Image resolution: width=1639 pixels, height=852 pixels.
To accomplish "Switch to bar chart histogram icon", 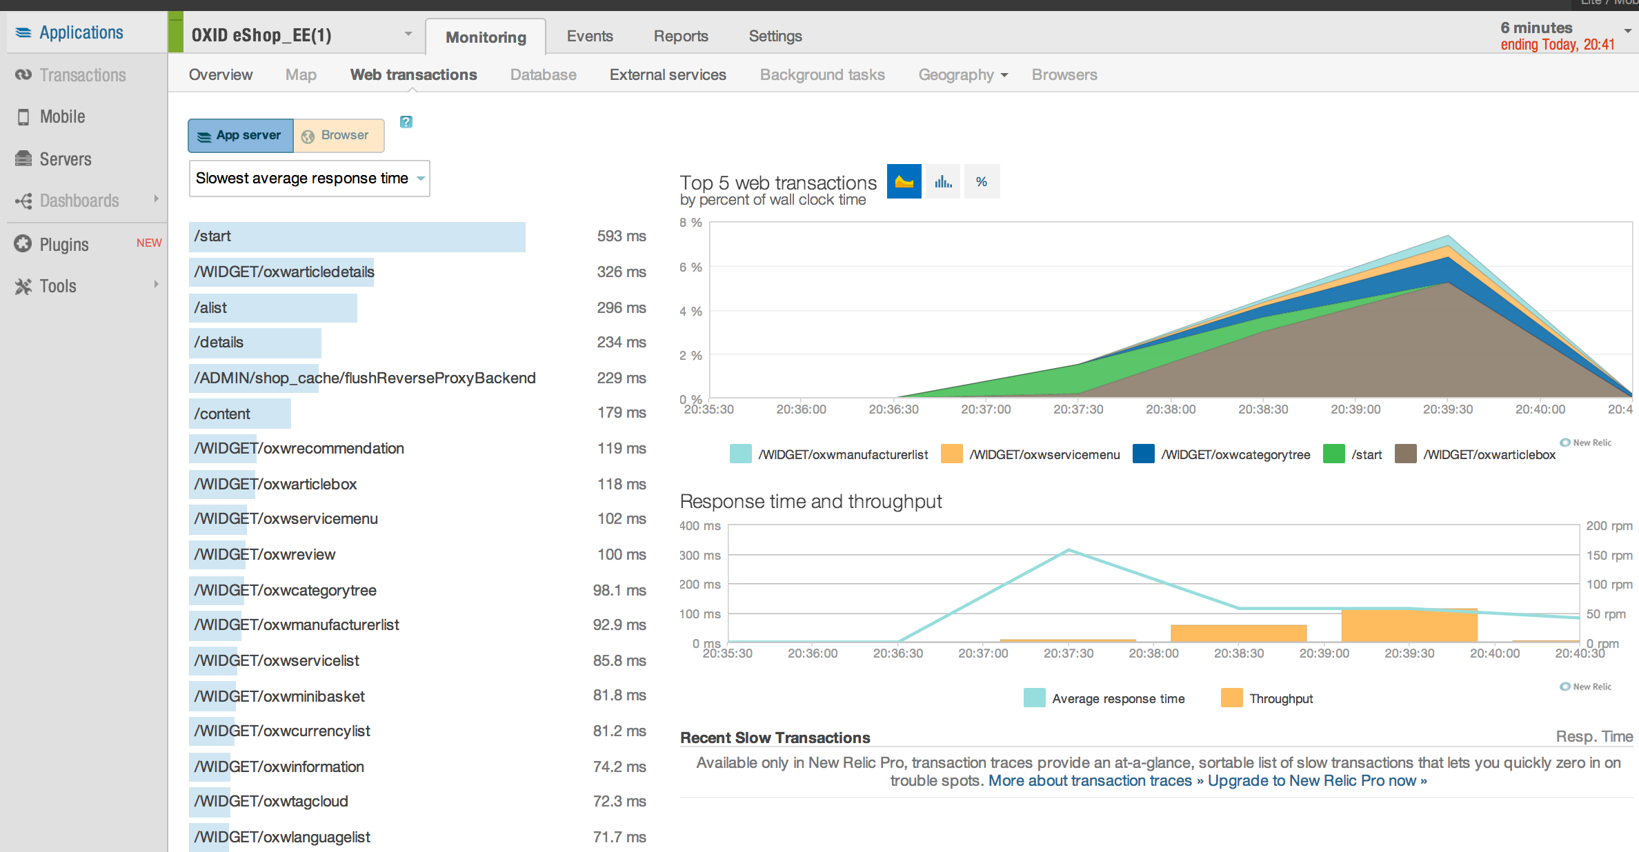I will (943, 181).
